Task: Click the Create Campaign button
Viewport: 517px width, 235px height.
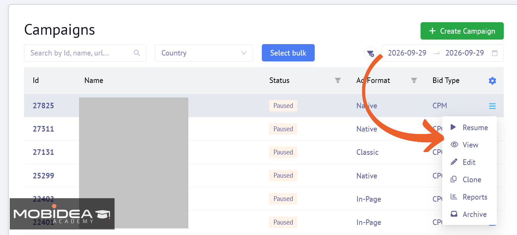Action: click(x=462, y=31)
